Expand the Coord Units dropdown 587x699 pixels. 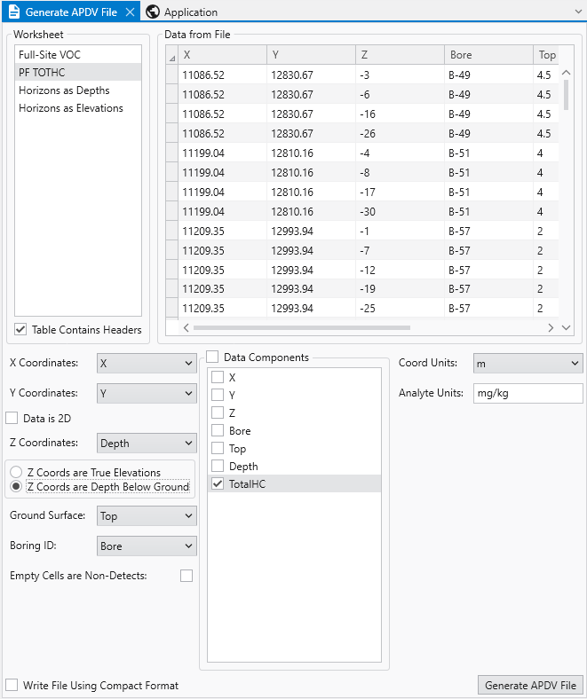click(527, 364)
